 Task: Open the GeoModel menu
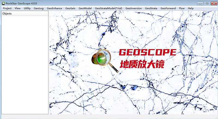[x=85, y=8]
